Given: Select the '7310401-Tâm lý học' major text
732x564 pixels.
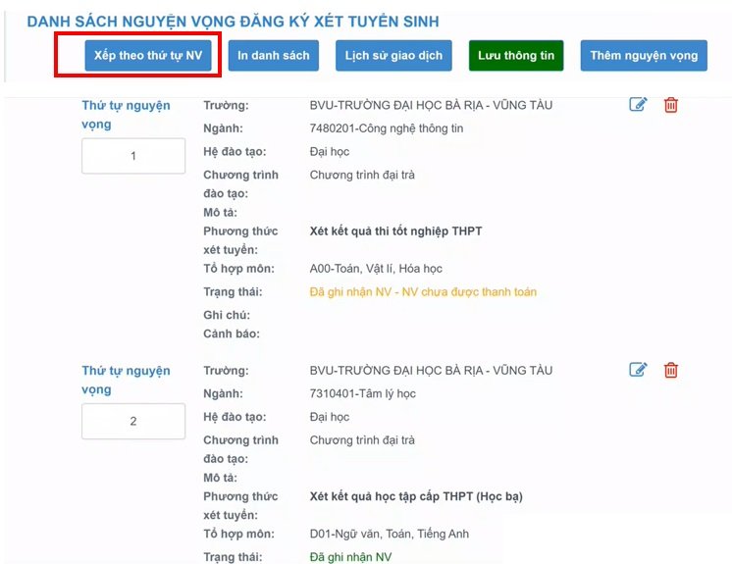Looking at the screenshot, I should [x=362, y=393].
